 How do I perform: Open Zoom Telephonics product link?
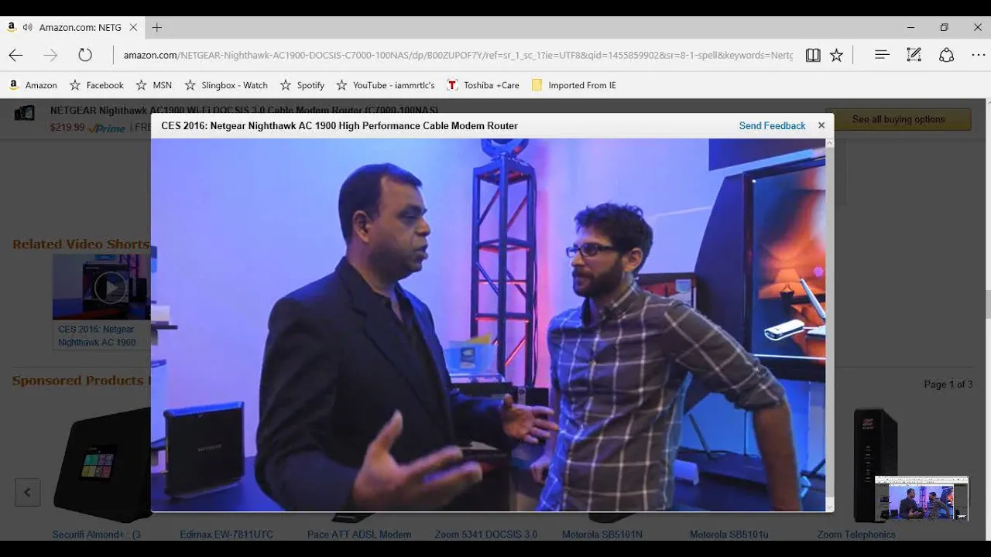click(856, 535)
